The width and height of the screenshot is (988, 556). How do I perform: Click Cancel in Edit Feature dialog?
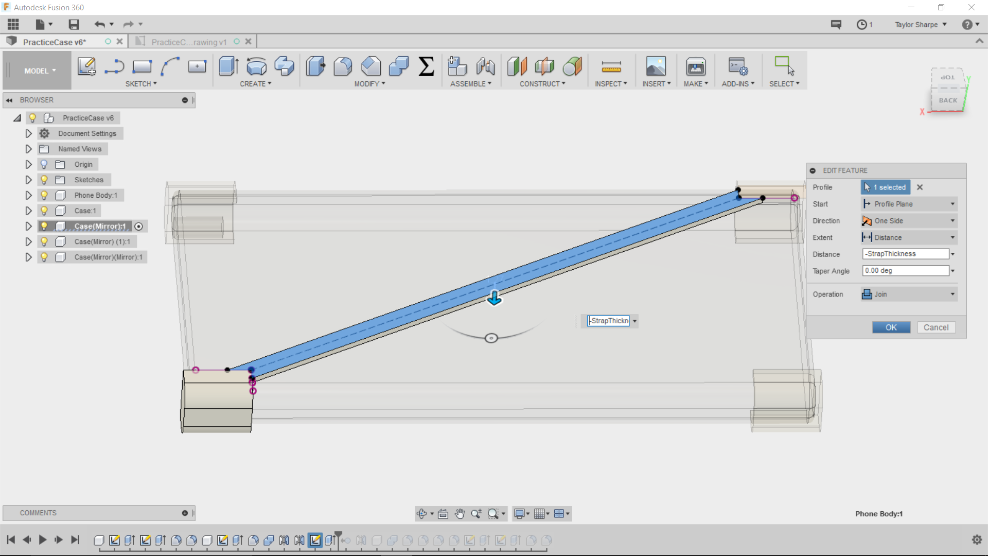[936, 327]
